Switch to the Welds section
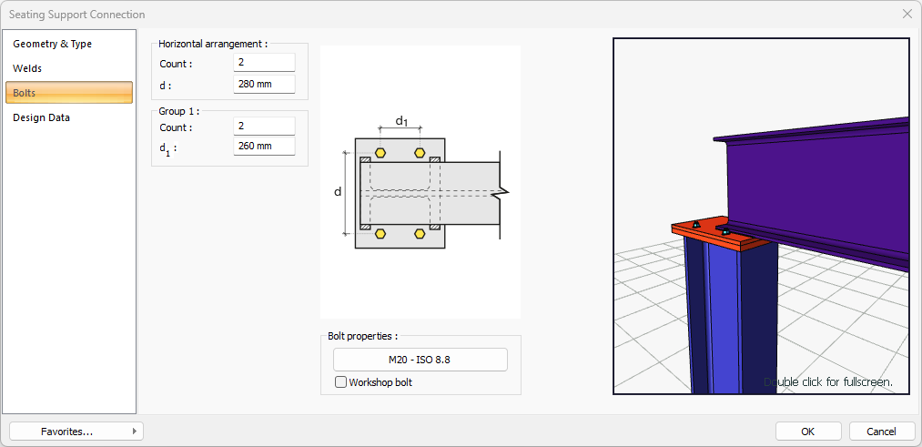This screenshot has width=922, height=447. (x=27, y=68)
